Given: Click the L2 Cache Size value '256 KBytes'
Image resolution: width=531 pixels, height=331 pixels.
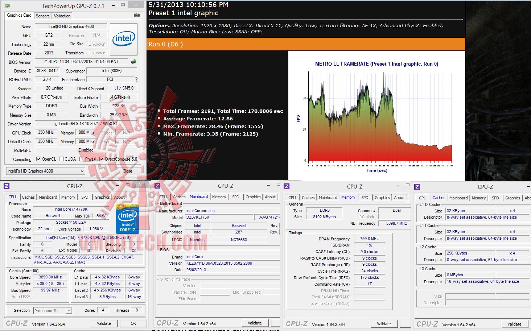Looking at the screenshot, I should pos(470,253).
